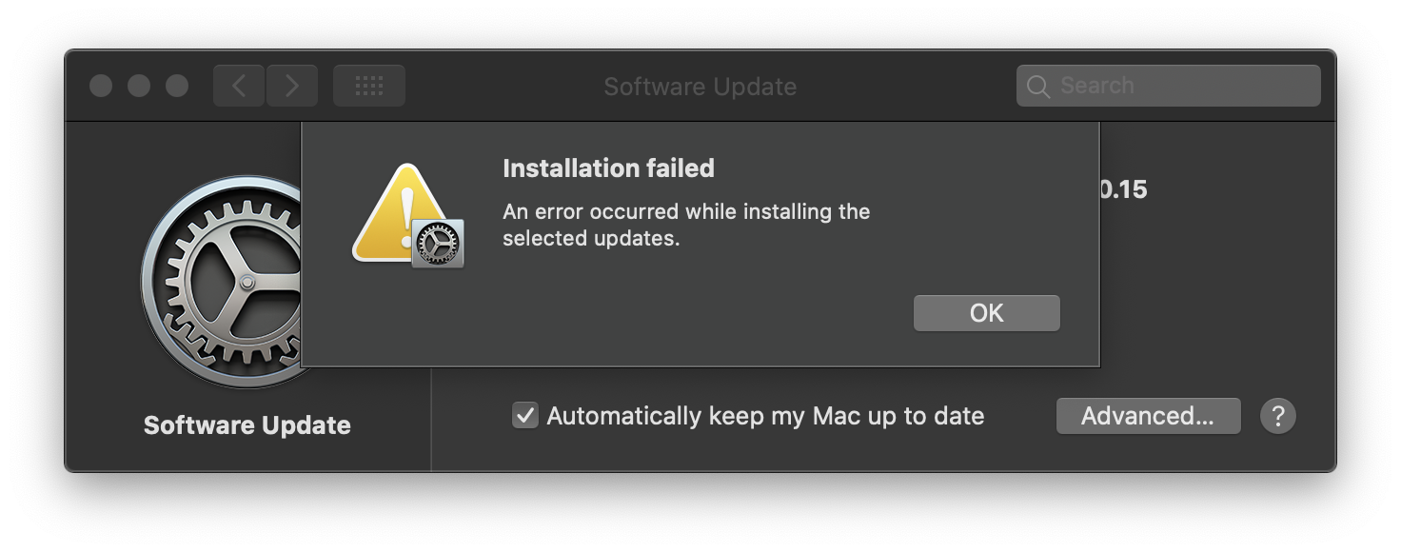Screen dimensions: 1401x552
Task: Click the back navigation arrow
Action: pyautogui.click(x=239, y=87)
